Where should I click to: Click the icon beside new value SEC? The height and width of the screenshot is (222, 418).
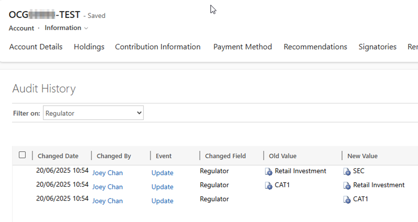(x=347, y=172)
